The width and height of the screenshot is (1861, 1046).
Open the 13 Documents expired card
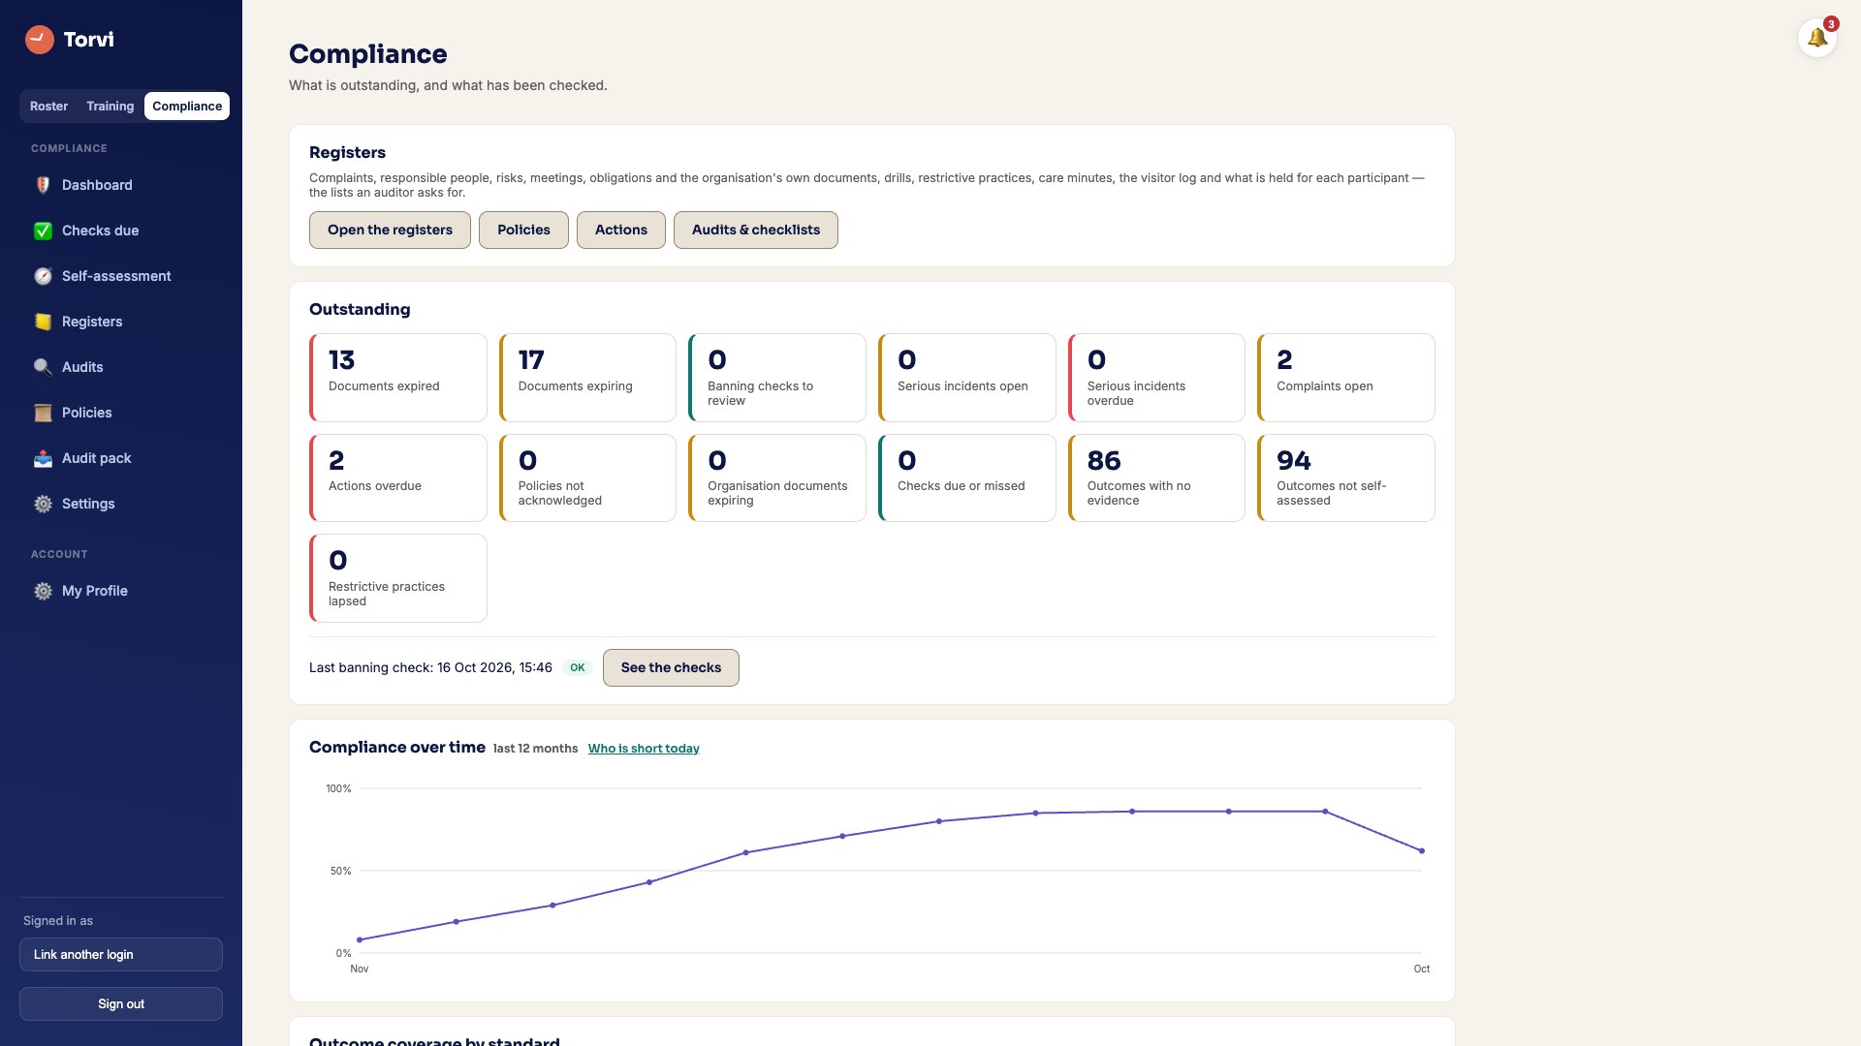coord(398,378)
